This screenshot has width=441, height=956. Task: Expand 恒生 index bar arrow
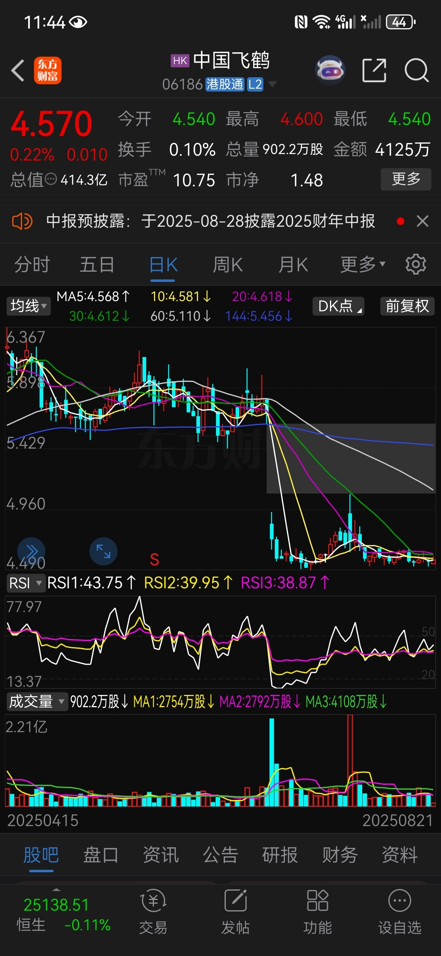(x=56, y=889)
